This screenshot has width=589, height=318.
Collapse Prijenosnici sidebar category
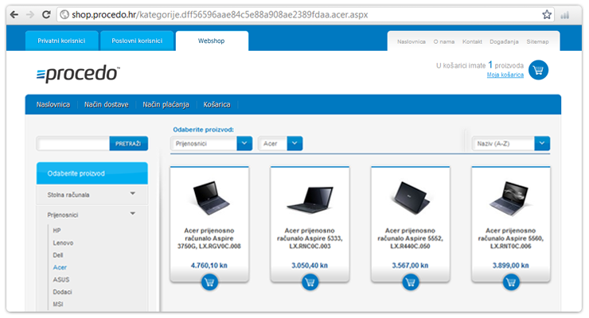92,215
